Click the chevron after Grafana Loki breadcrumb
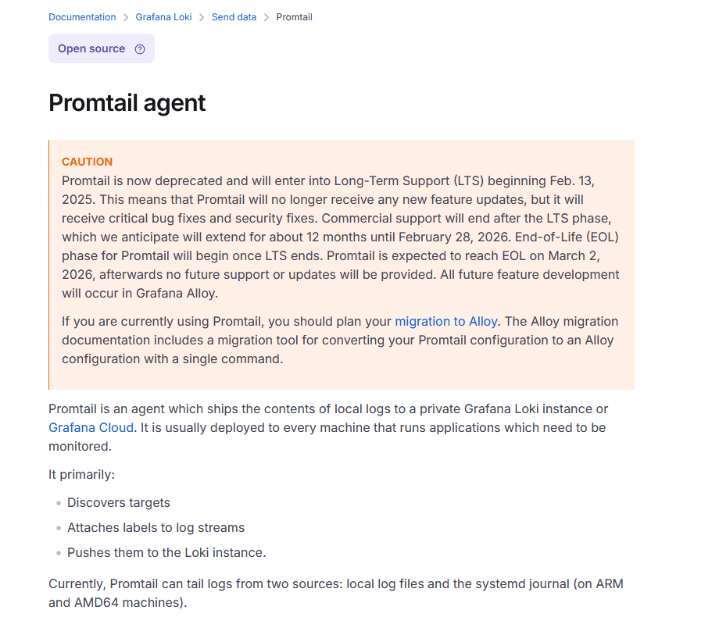 coord(202,17)
